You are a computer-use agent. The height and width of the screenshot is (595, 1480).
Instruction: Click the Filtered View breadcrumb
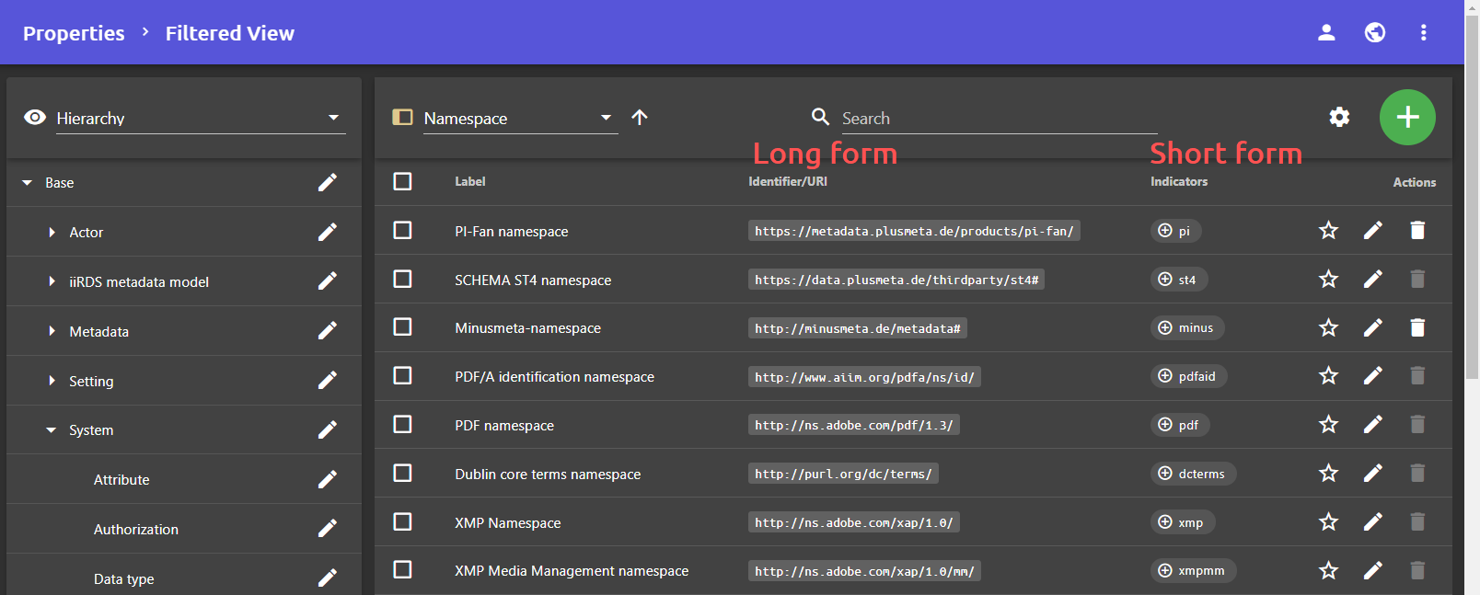tap(230, 33)
